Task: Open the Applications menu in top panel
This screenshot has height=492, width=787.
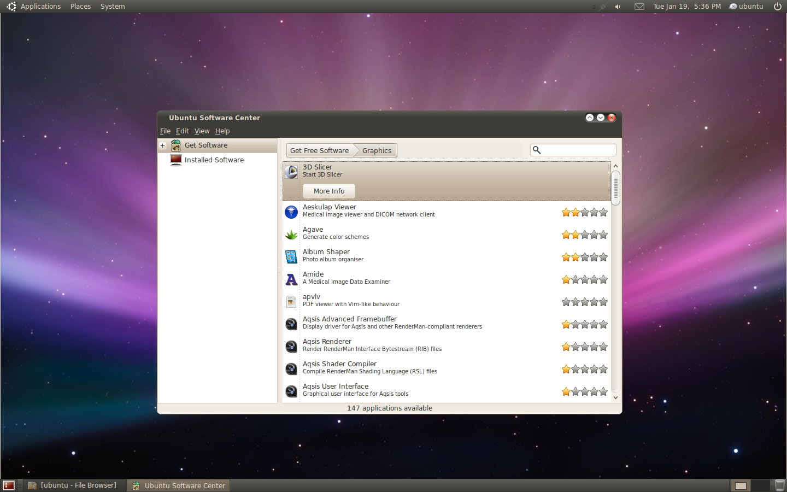Action: point(40,7)
